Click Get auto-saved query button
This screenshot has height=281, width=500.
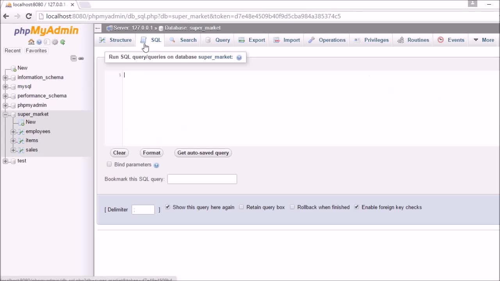coord(203,153)
